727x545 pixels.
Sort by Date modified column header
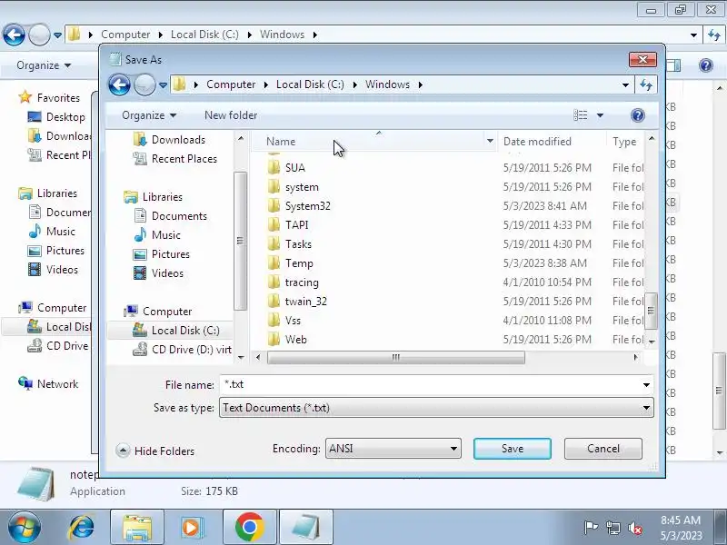pos(537,142)
